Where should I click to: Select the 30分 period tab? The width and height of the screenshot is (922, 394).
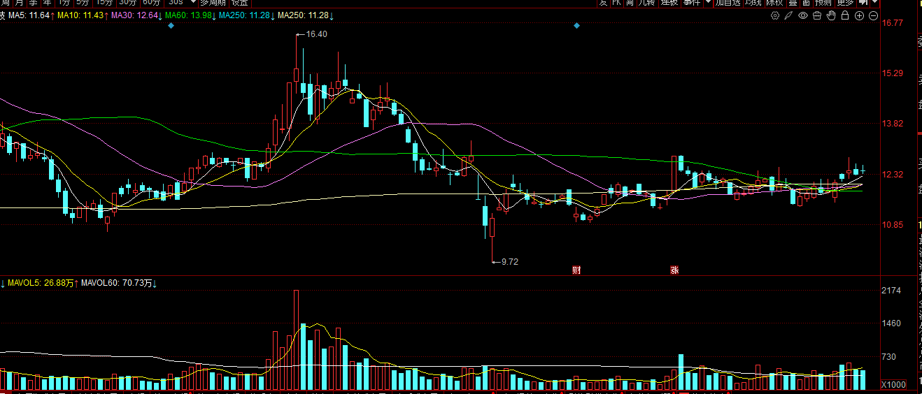pos(127,3)
